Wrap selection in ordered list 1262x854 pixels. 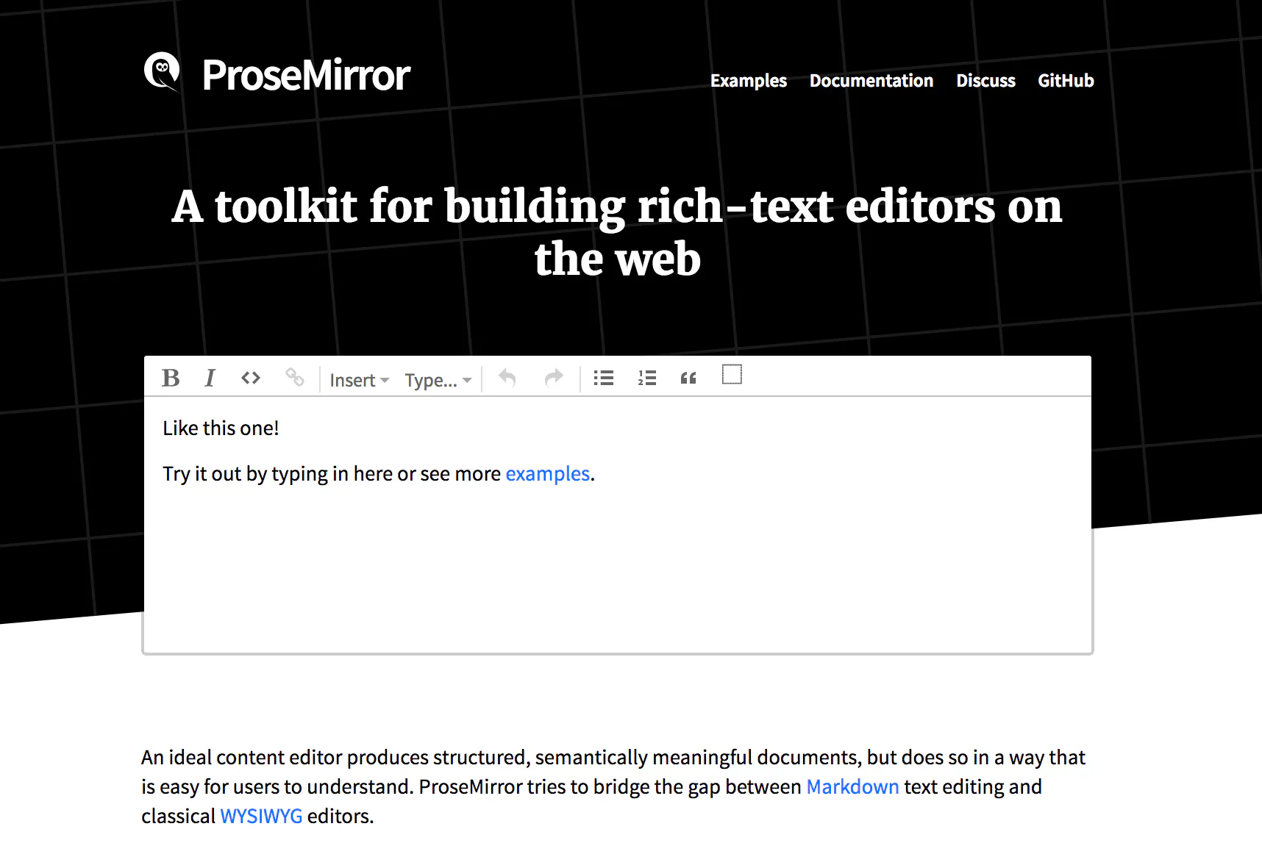coord(647,378)
